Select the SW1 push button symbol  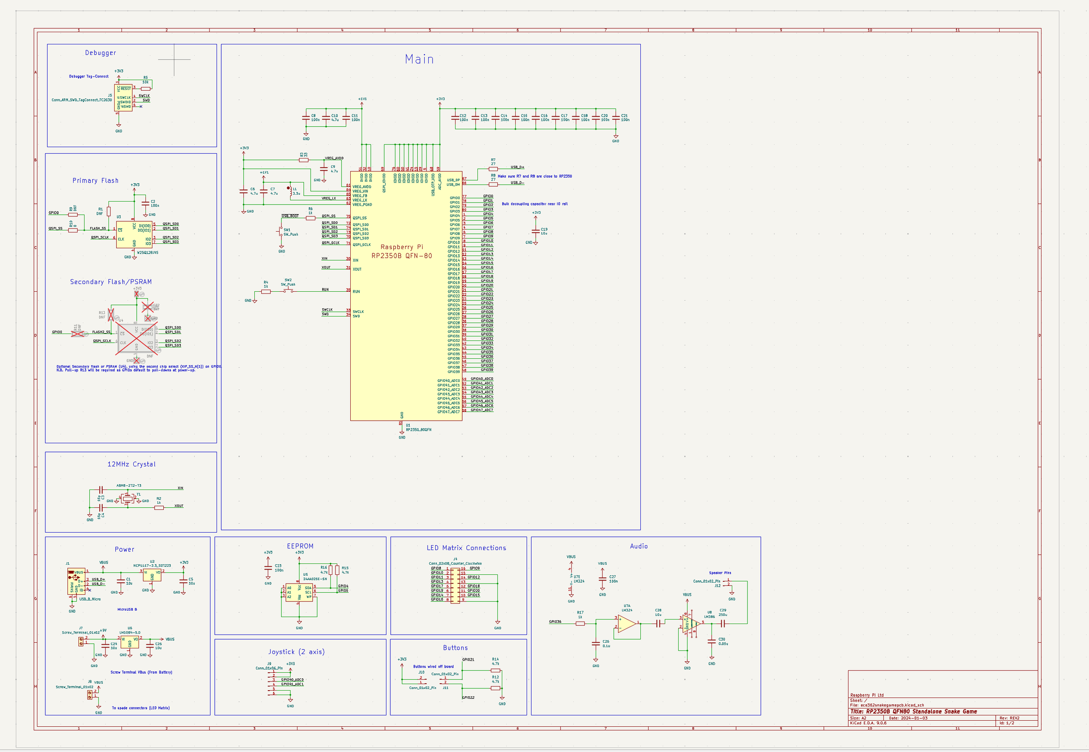click(x=281, y=231)
